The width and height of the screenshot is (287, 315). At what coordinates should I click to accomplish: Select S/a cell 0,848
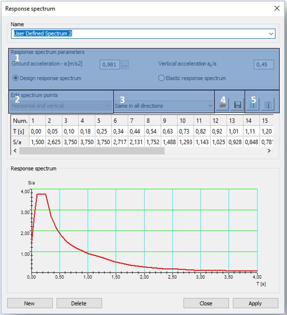pyautogui.click(x=252, y=142)
